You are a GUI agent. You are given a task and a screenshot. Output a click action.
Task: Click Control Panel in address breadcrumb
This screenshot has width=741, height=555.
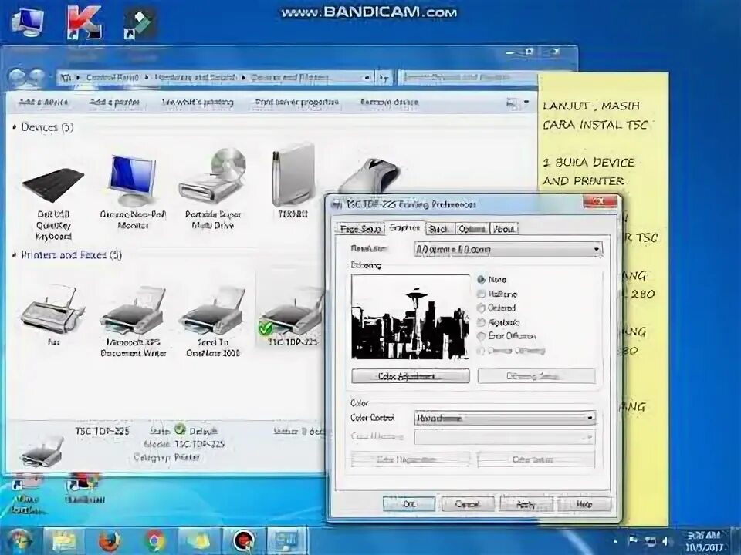113,77
